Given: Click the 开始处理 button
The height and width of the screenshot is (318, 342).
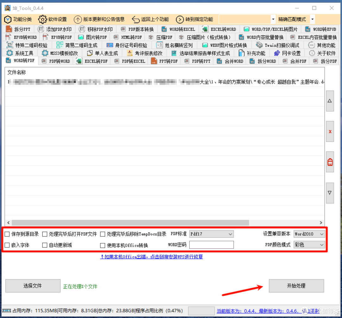Looking at the screenshot, I should click(x=296, y=286).
